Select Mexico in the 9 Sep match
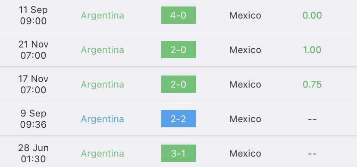The height and width of the screenshot is (167, 357). [x=245, y=119]
